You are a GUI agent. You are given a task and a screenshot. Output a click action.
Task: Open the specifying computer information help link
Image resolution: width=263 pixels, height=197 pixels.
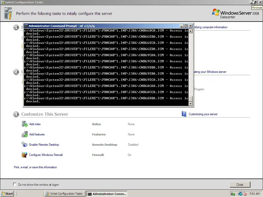pyautogui.click(x=211, y=27)
